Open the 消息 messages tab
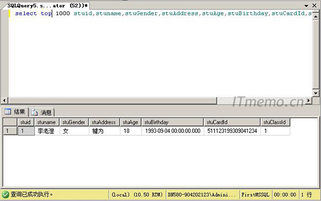The width and height of the screenshot is (321, 201). click(x=41, y=112)
